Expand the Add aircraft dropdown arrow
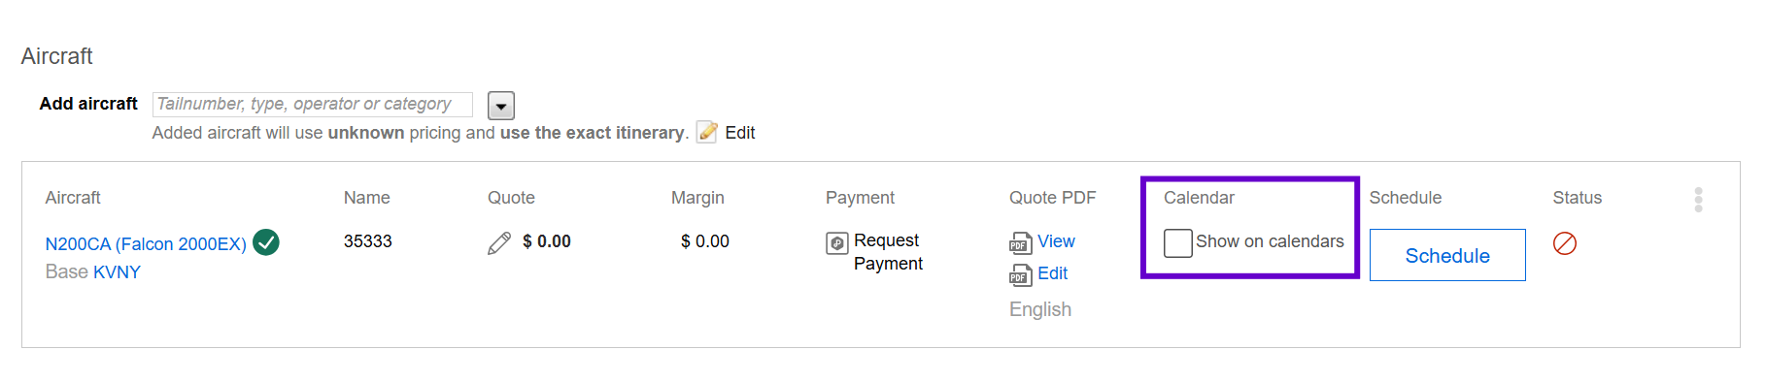This screenshot has height=382, width=1766. click(x=501, y=105)
